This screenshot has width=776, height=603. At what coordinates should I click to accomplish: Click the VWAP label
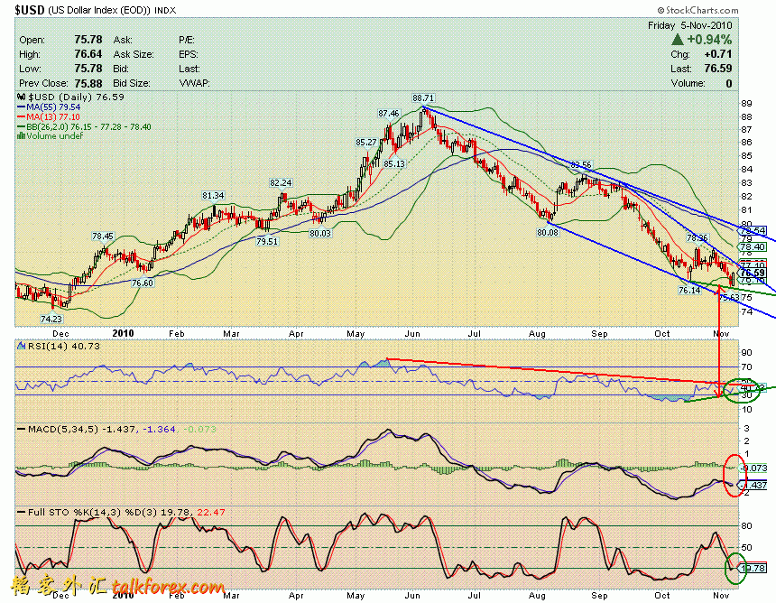(194, 83)
